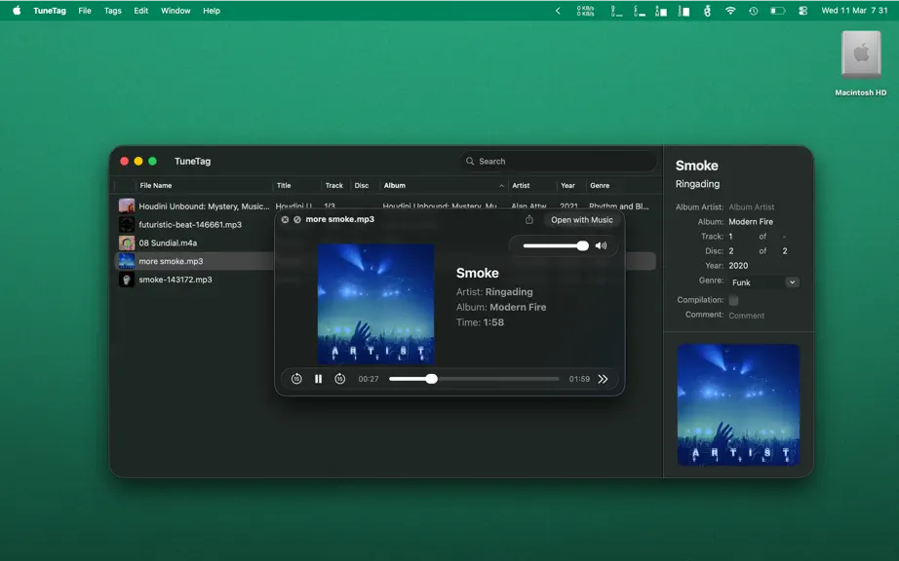Click the Album Artist input field
Screen dimensions: 899x561
tap(763, 207)
